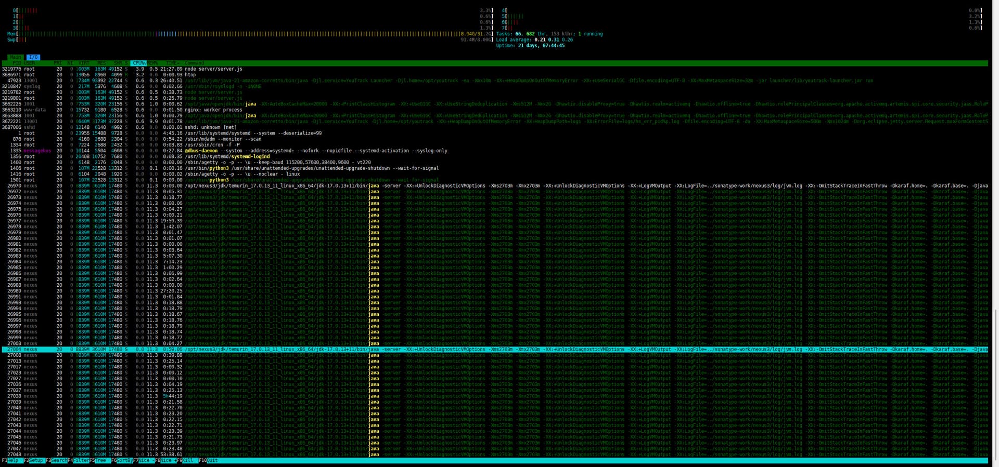This screenshot has height=467, width=999.
Task: Select the /sbin/mdadm --monitor --scan row
Action: tap(494, 139)
